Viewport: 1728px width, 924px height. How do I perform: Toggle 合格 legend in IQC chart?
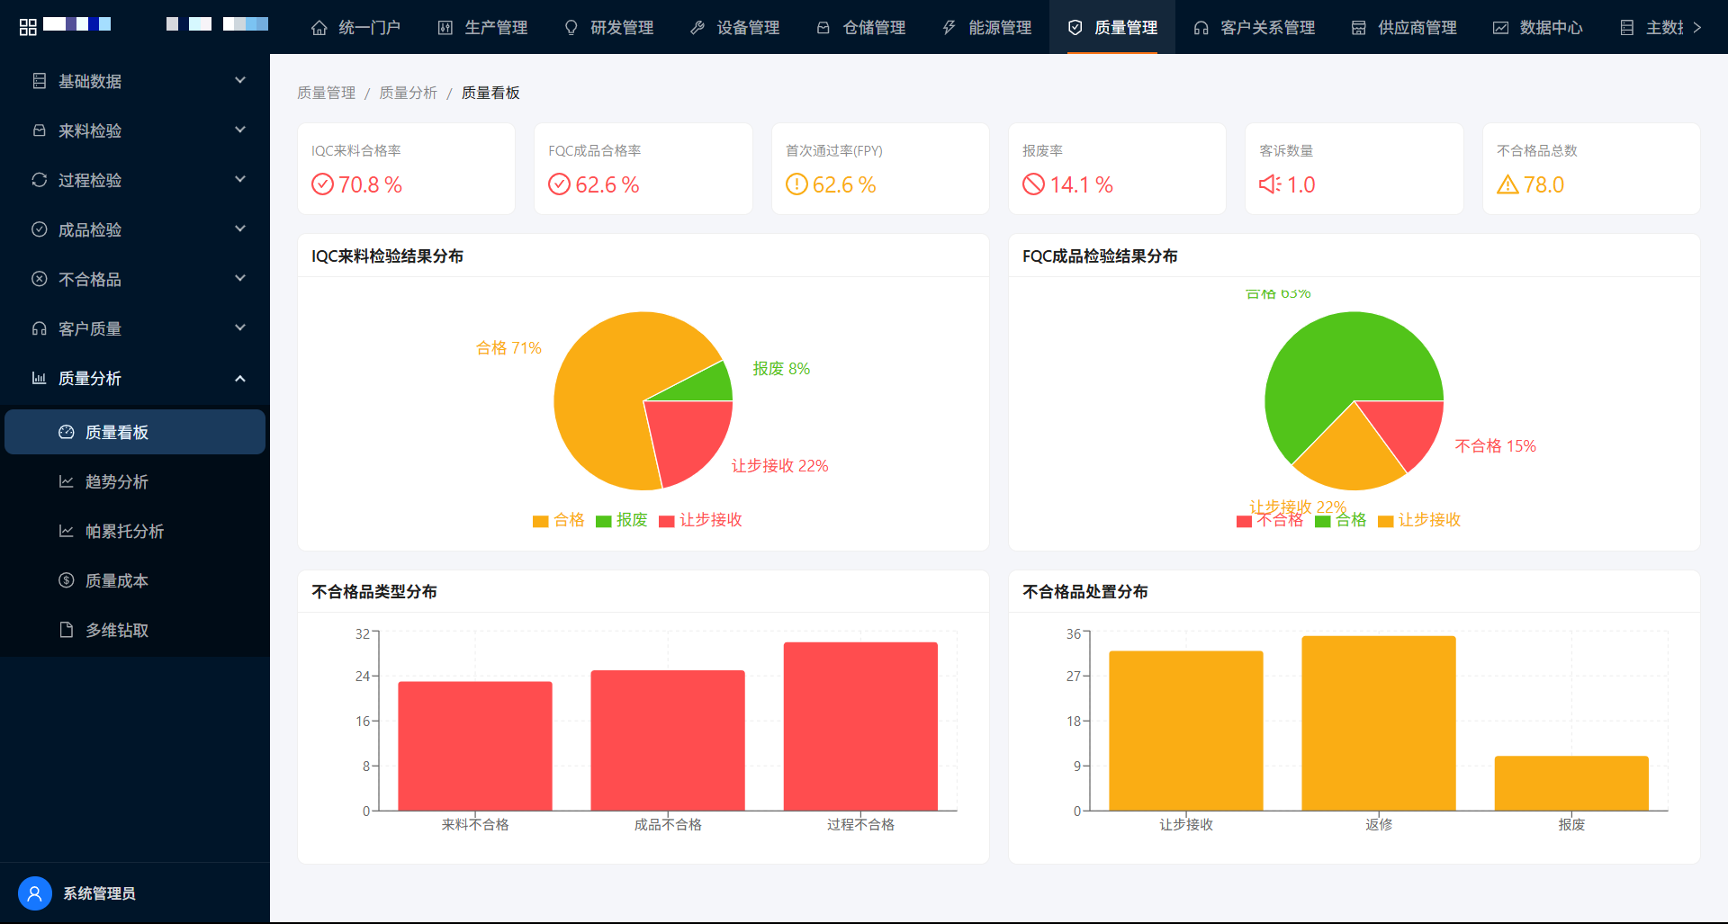click(558, 520)
